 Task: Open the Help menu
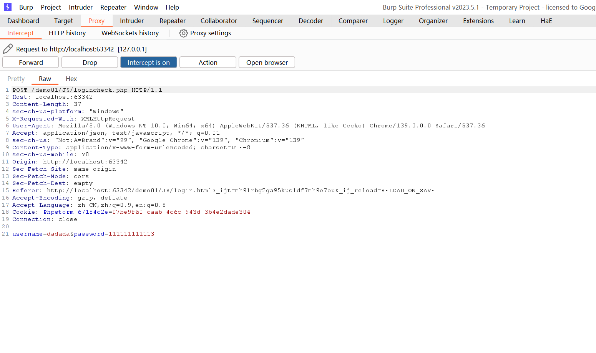172,7
